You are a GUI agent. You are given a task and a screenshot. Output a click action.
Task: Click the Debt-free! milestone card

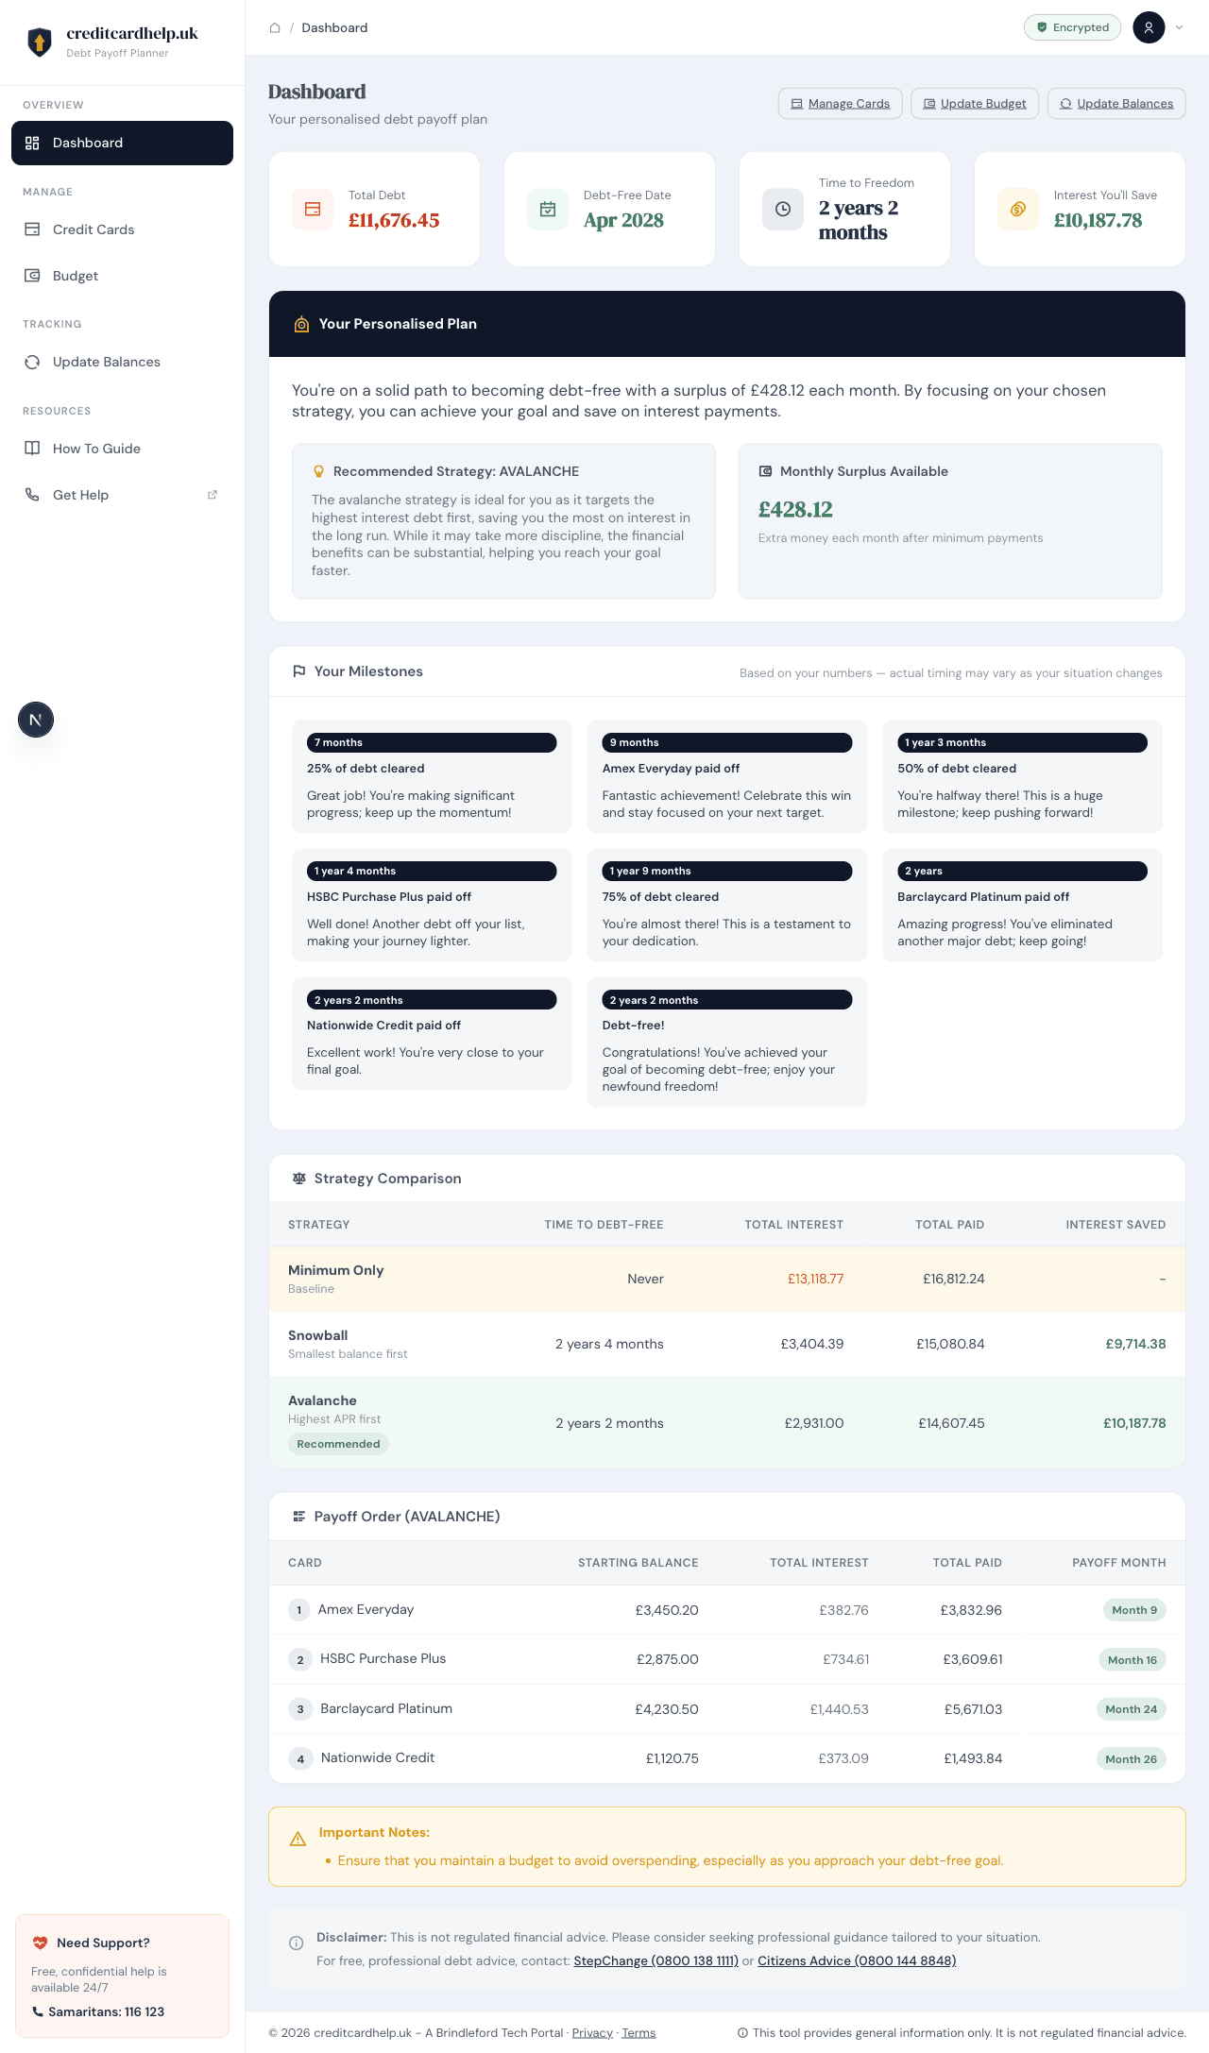tap(727, 1042)
